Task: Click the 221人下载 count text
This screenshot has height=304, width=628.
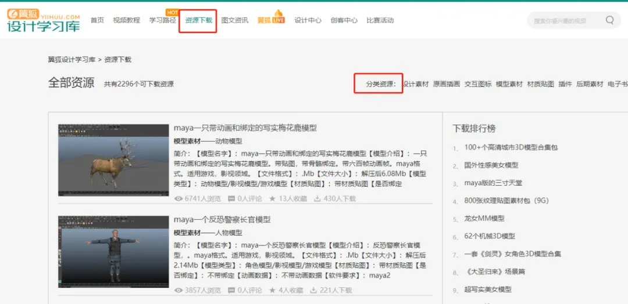Action: [x=336, y=291]
